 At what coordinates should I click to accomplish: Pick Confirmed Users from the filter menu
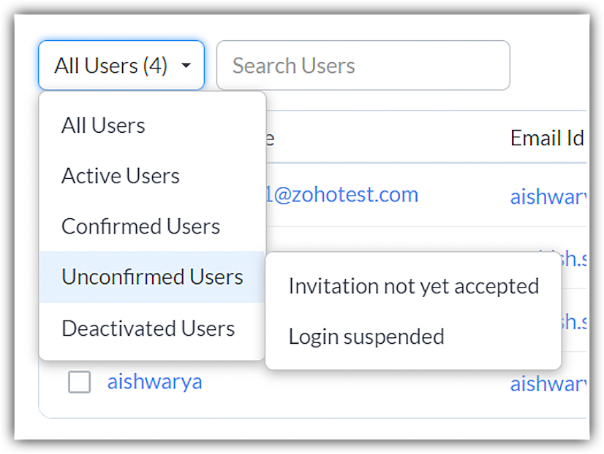tap(140, 226)
